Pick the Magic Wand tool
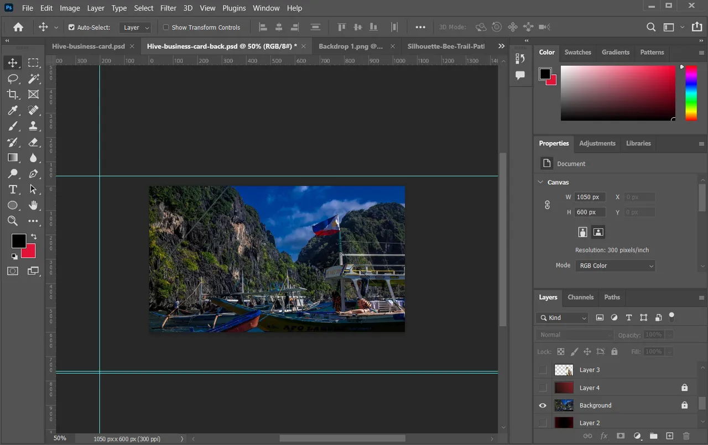 33,78
